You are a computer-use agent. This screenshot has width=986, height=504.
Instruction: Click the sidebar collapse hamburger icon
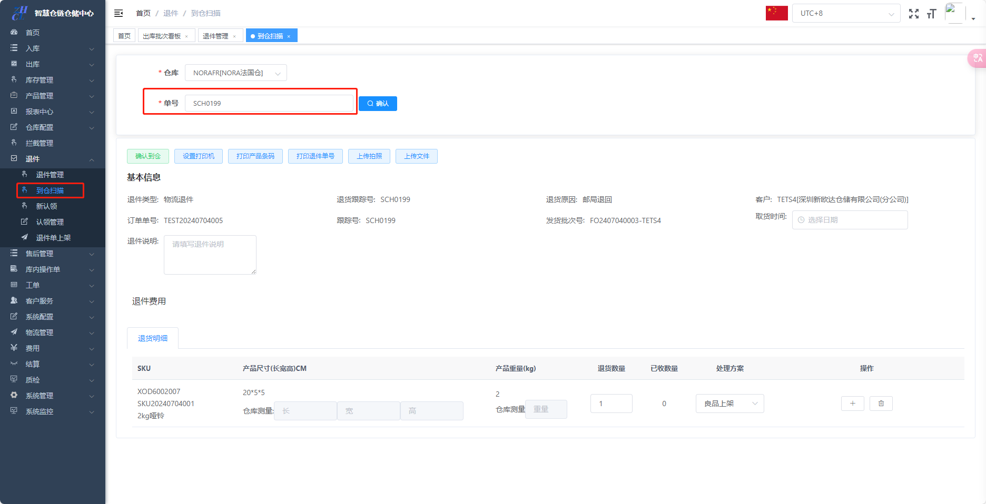coord(119,13)
